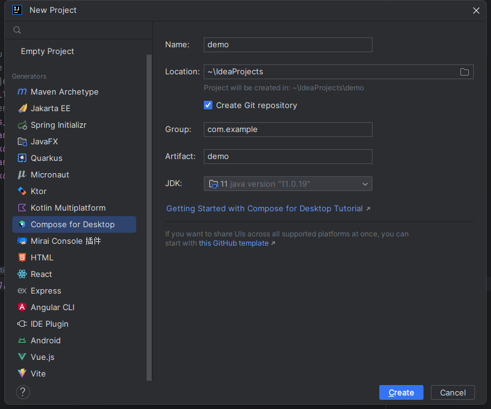Select Empty Project in the list
This screenshot has width=491, height=409.
[47, 52]
